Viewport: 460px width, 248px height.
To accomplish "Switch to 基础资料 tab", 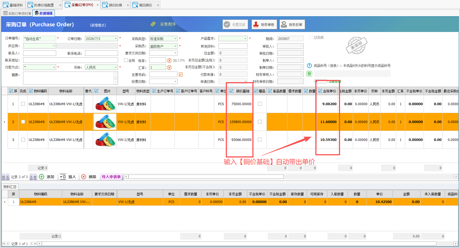I will pos(13,5).
